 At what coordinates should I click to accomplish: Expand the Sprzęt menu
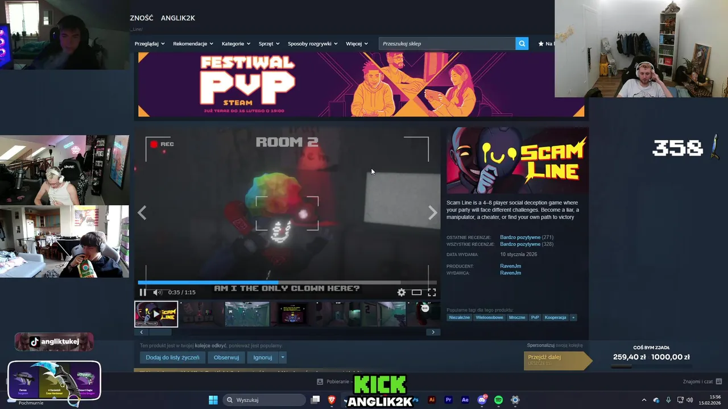(269, 44)
